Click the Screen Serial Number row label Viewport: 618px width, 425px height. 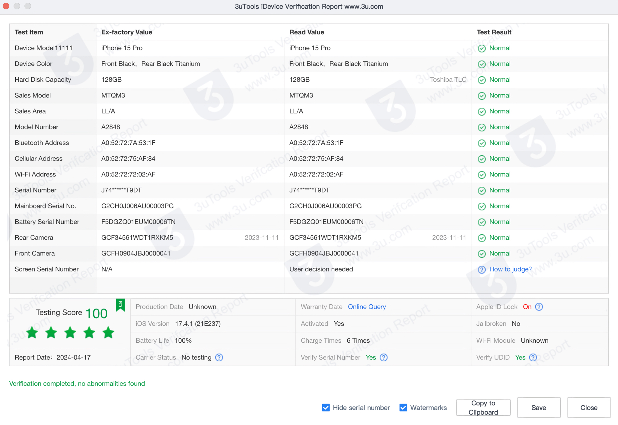[47, 269]
